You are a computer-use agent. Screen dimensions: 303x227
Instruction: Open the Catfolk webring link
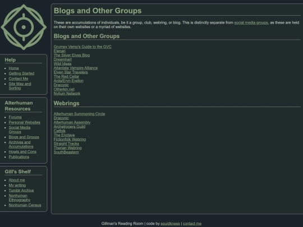click(x=59, y=131)
